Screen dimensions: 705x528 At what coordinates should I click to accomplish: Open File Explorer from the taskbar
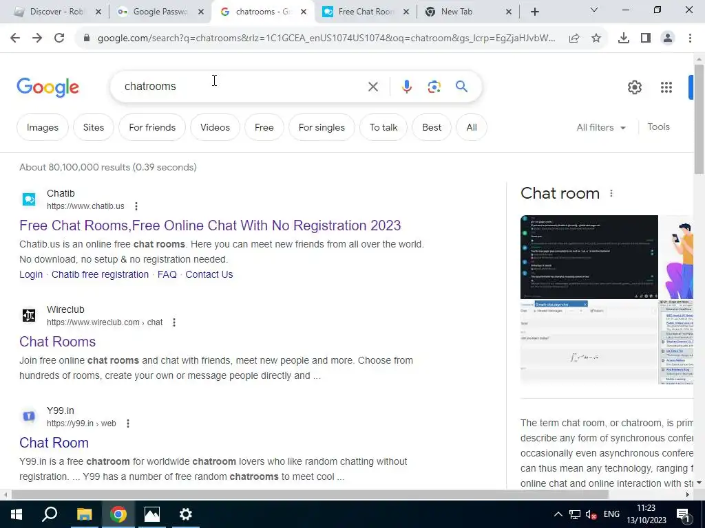pos(84,514)
